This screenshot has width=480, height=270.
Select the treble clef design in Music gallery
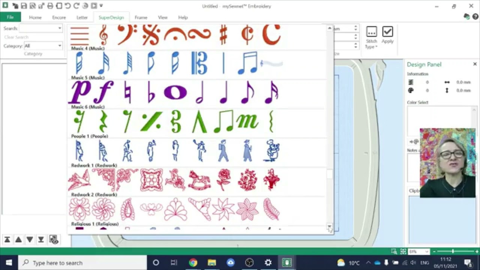click(x=103, y=34)
